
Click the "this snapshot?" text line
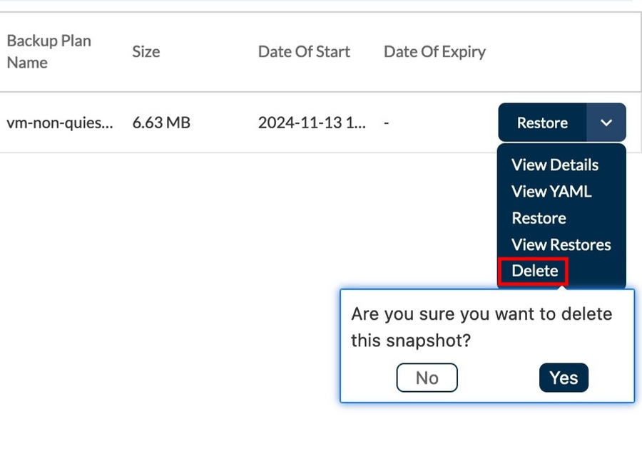411,341
